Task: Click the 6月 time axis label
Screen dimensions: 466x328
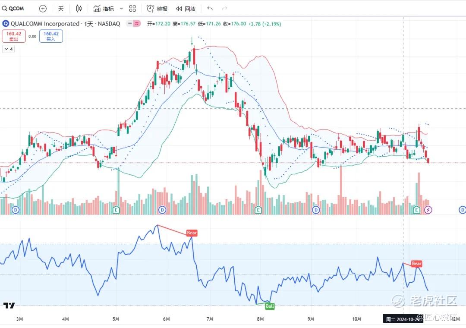Action: [167, 319]
